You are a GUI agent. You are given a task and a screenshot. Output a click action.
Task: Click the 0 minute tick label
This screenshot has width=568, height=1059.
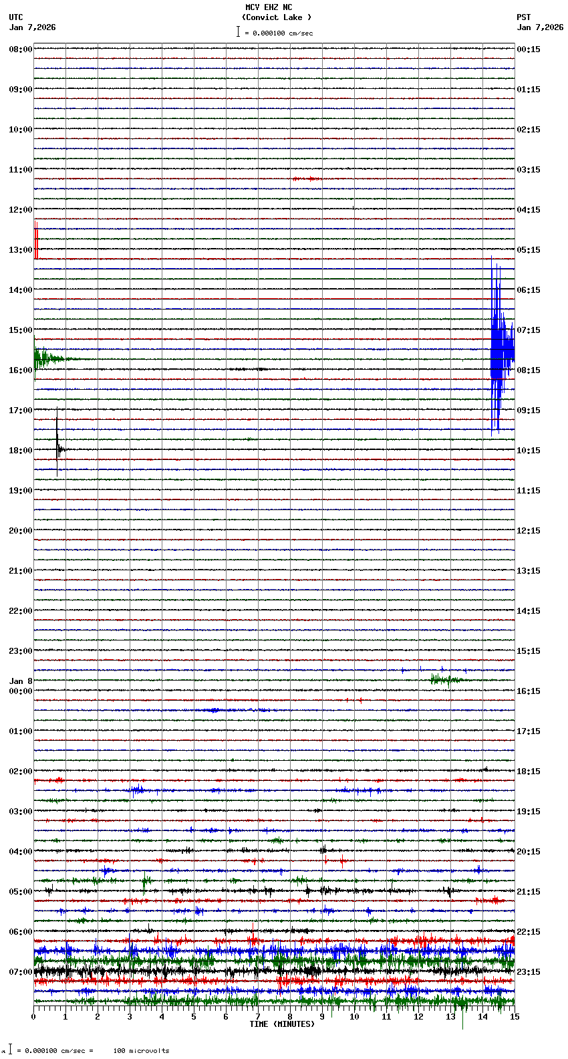[x=33, y=1018]
